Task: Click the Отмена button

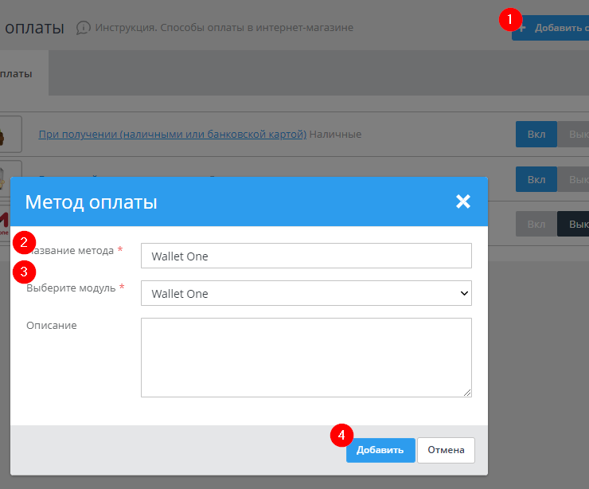Action: 446,450
